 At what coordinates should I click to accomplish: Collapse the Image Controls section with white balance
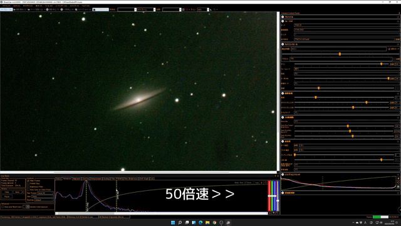(x=283, y=94)
